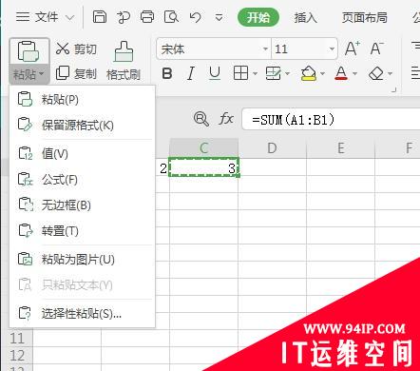
Task: Toggle Bold formatting
Action: [167, 73]
